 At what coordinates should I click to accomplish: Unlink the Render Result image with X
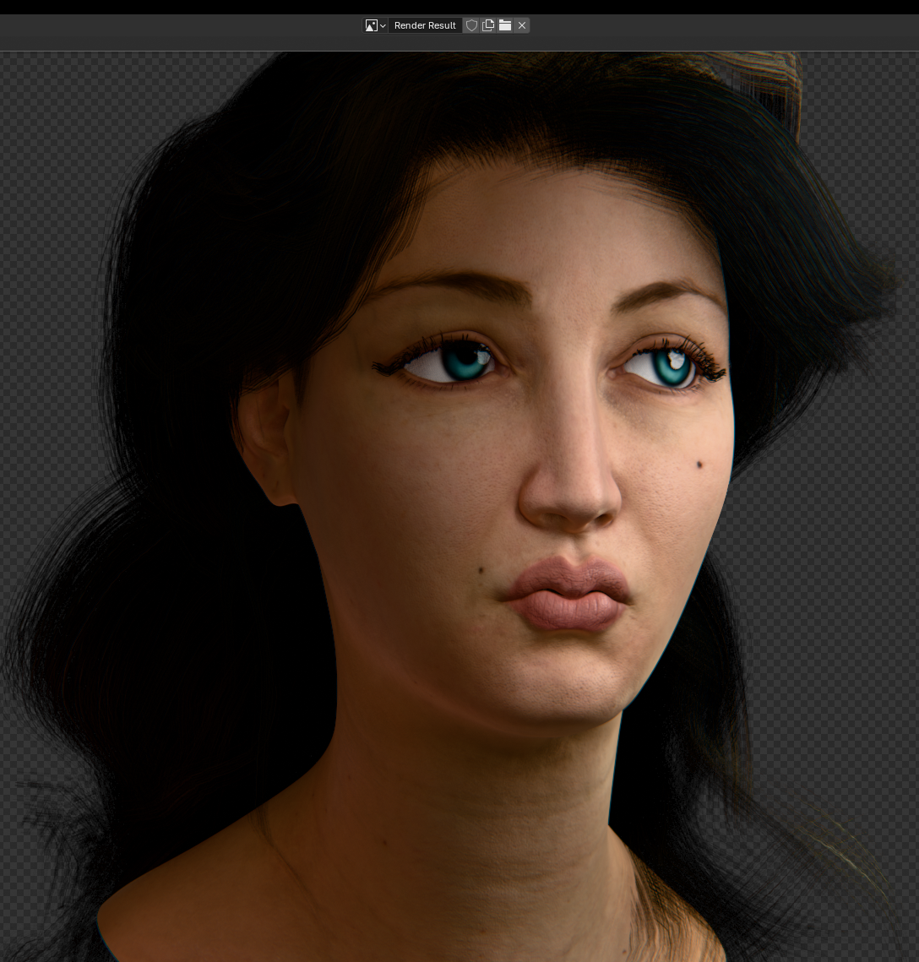pos(522,25)
